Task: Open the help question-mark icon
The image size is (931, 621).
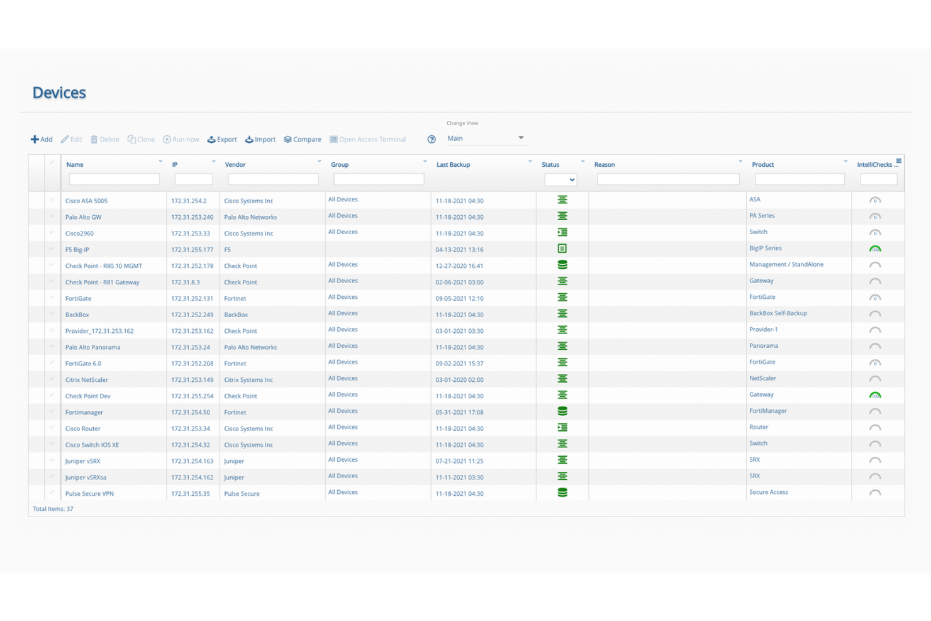Action: point(431,139)
